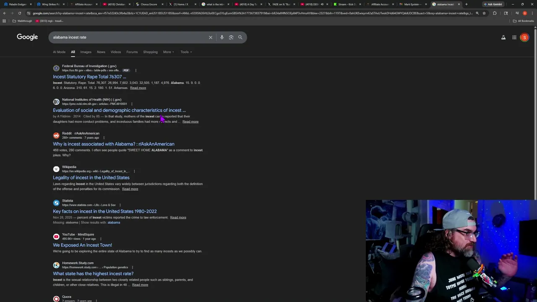Image resolution: width=537 pixels, height=302 pixels.
Task: Switch to Forums results tab
Action: click(x=132, y=52)
